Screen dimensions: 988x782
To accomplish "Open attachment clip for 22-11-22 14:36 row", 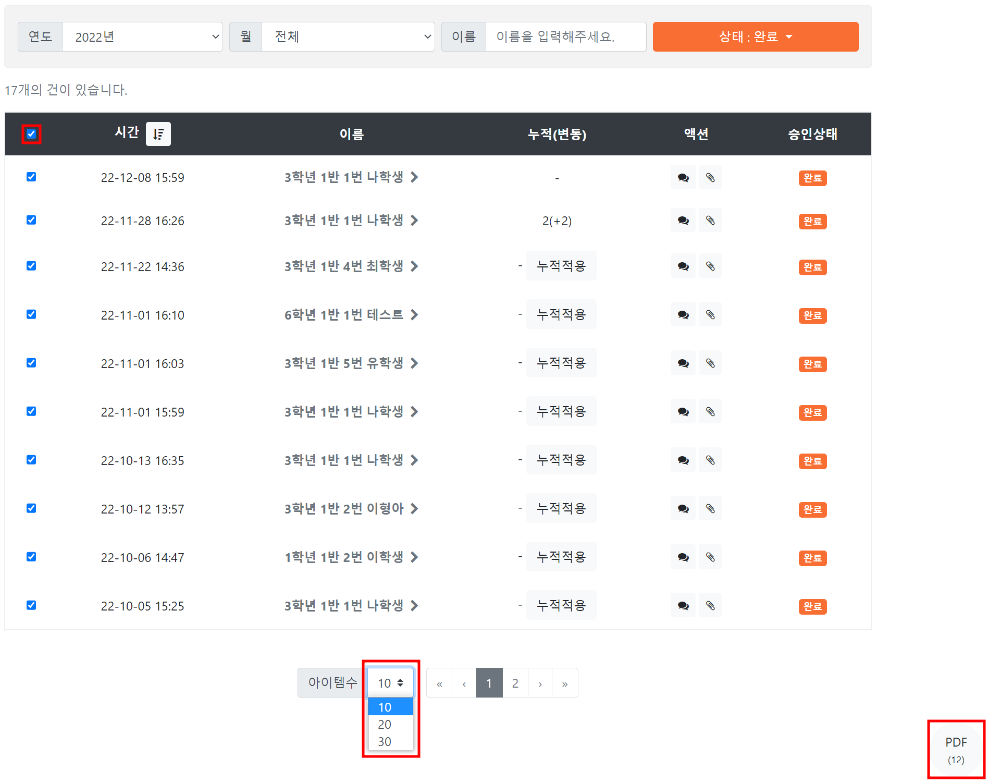I will [710, 267].
